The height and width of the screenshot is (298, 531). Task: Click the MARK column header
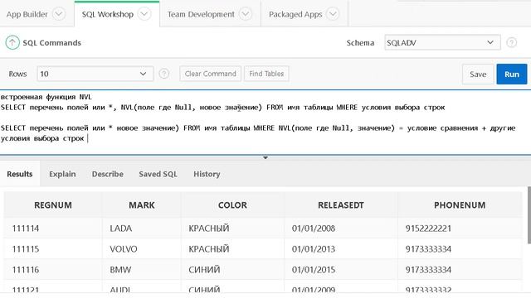click(142, 205)
